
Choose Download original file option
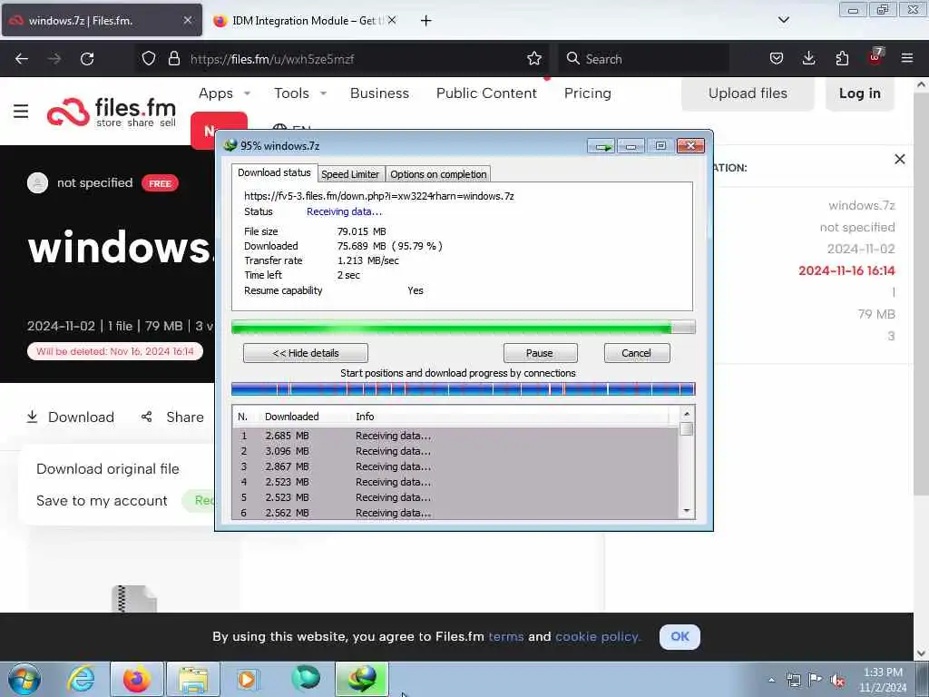coord(108,469)
